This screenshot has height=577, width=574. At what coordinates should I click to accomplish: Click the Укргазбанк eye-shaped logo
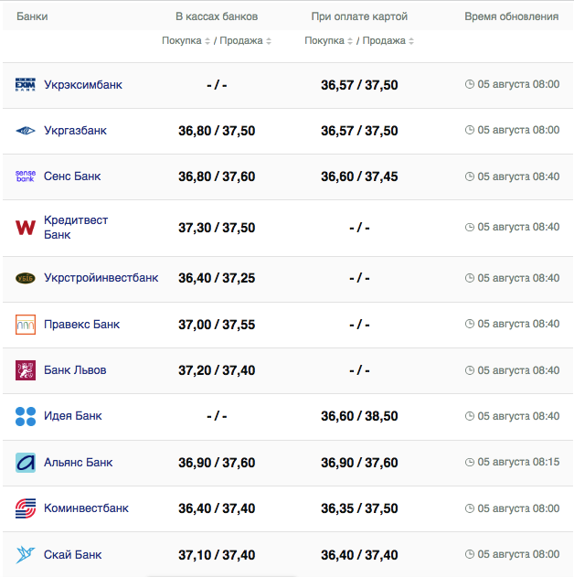(26, 131)
